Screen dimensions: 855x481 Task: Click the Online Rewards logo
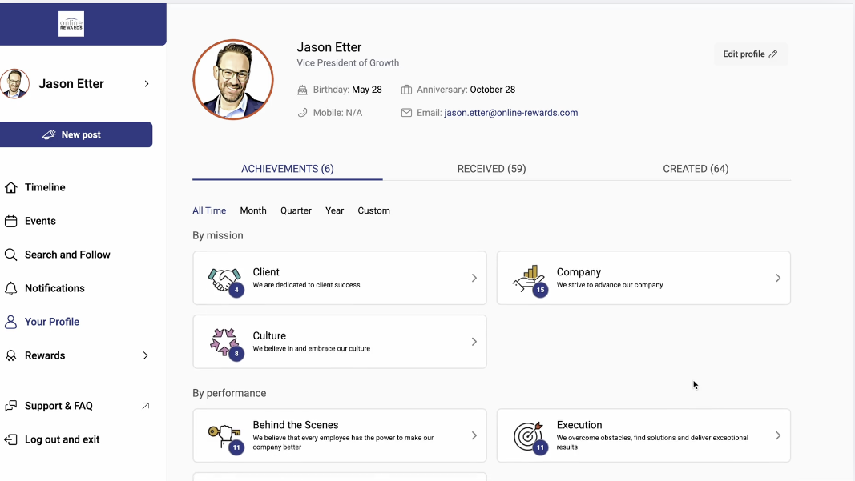pos(71,24)
